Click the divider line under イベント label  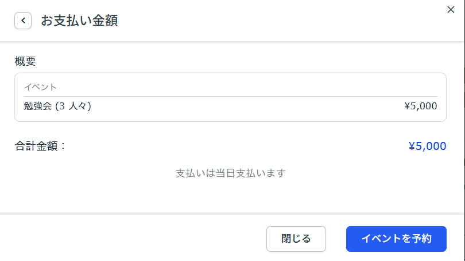(230, 96)
